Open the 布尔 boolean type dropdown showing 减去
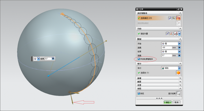 (179, 68)
